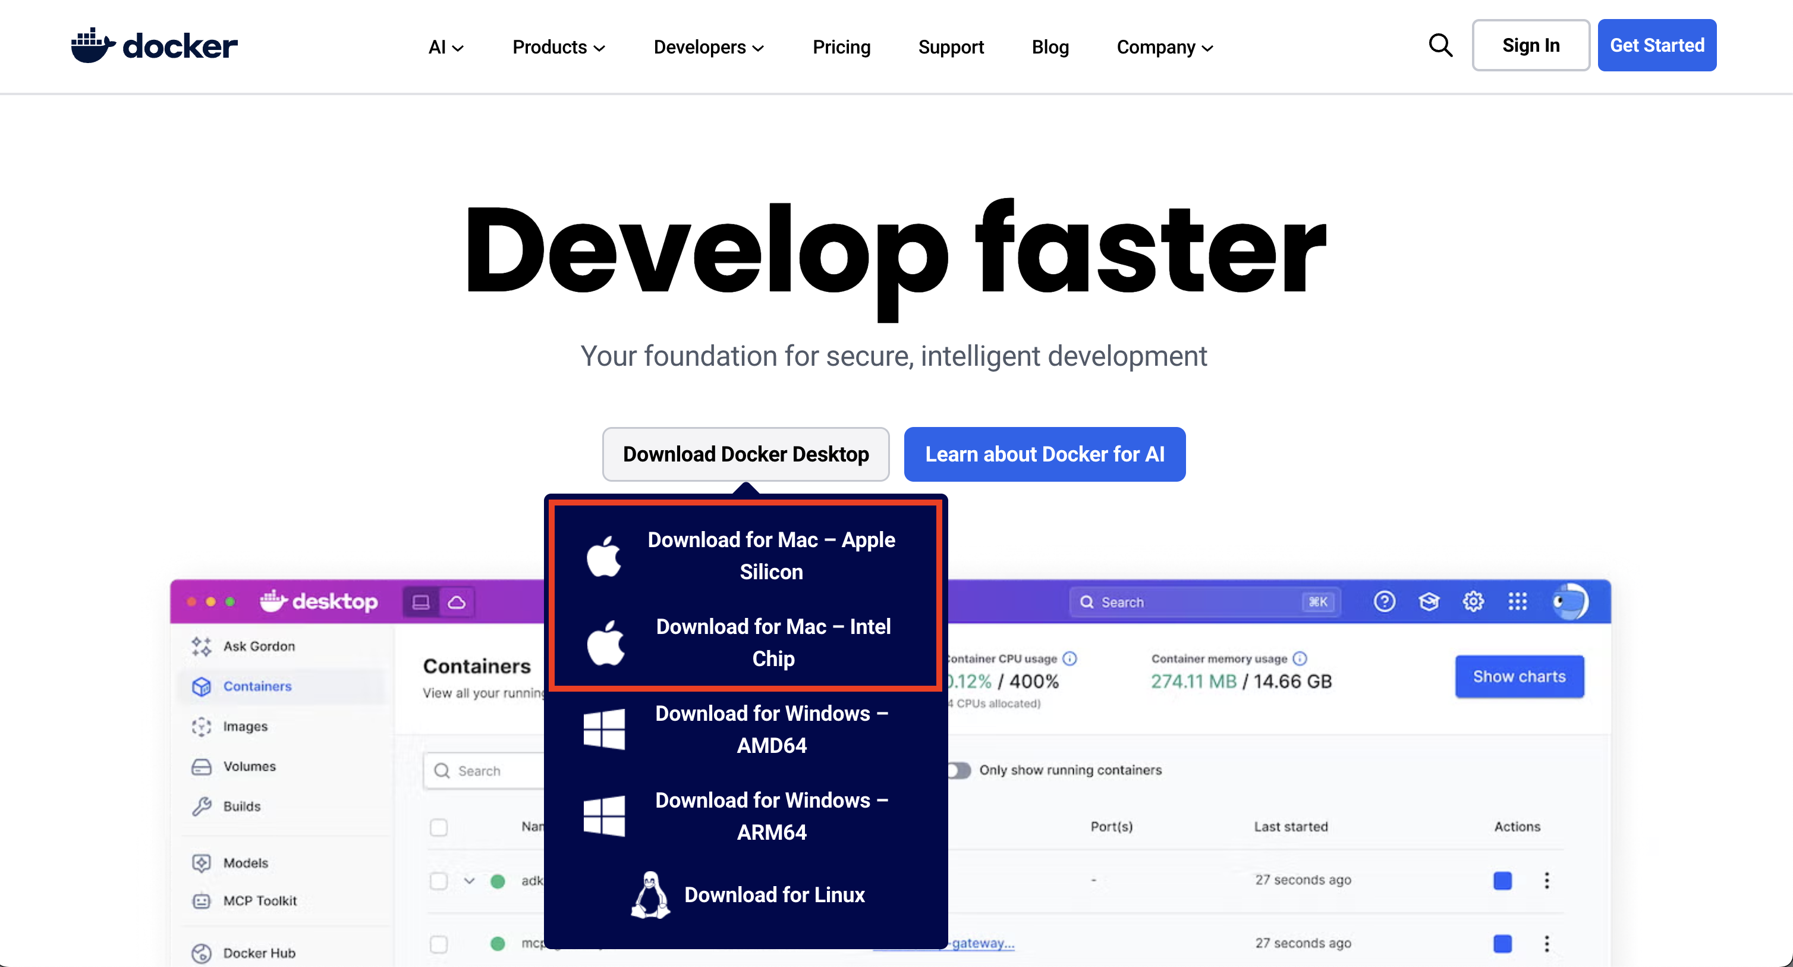The width and height of the screenshot is (1793, 967).
Task: Click the Port(s) column header
Action: pyautogui.click(x=1111, y=827)
